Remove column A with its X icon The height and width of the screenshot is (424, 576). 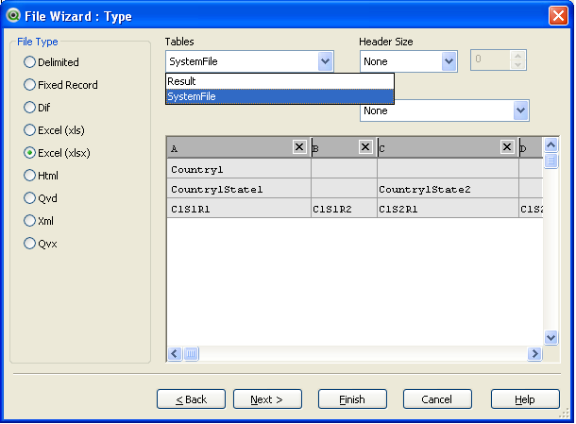[x=299, y=147]
